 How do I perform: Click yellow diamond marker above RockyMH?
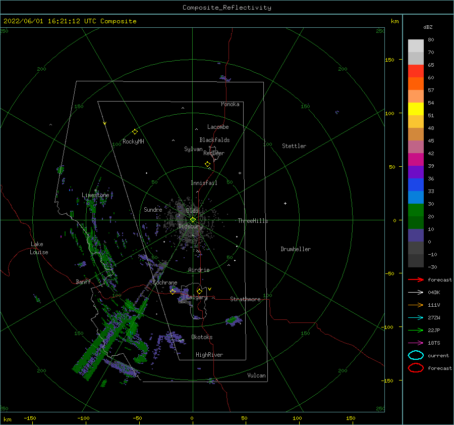pos(135,132)
